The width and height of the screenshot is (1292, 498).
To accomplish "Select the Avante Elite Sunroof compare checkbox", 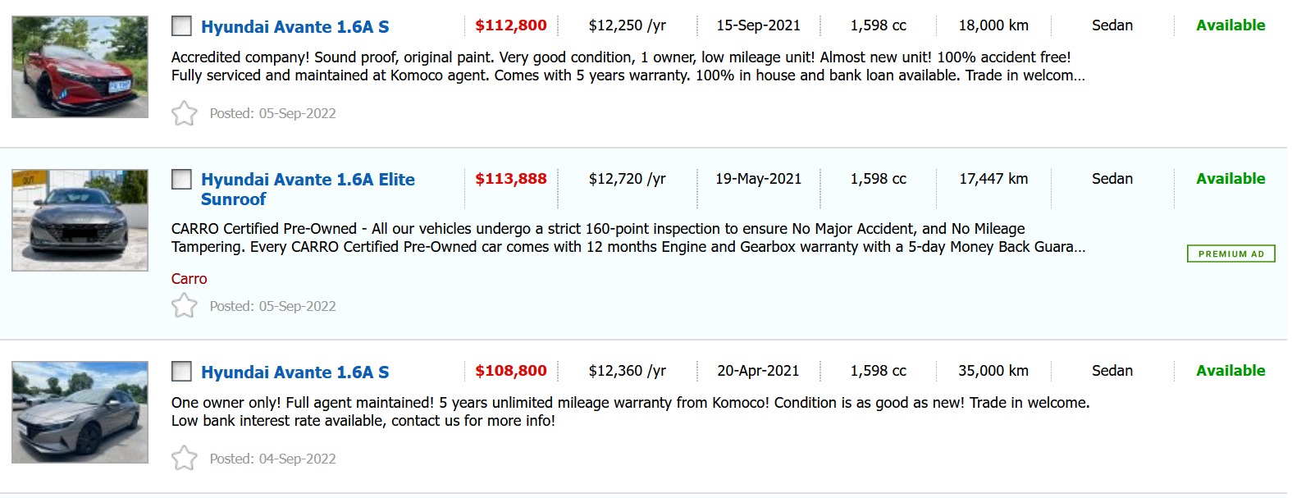I will click(181, 179).
